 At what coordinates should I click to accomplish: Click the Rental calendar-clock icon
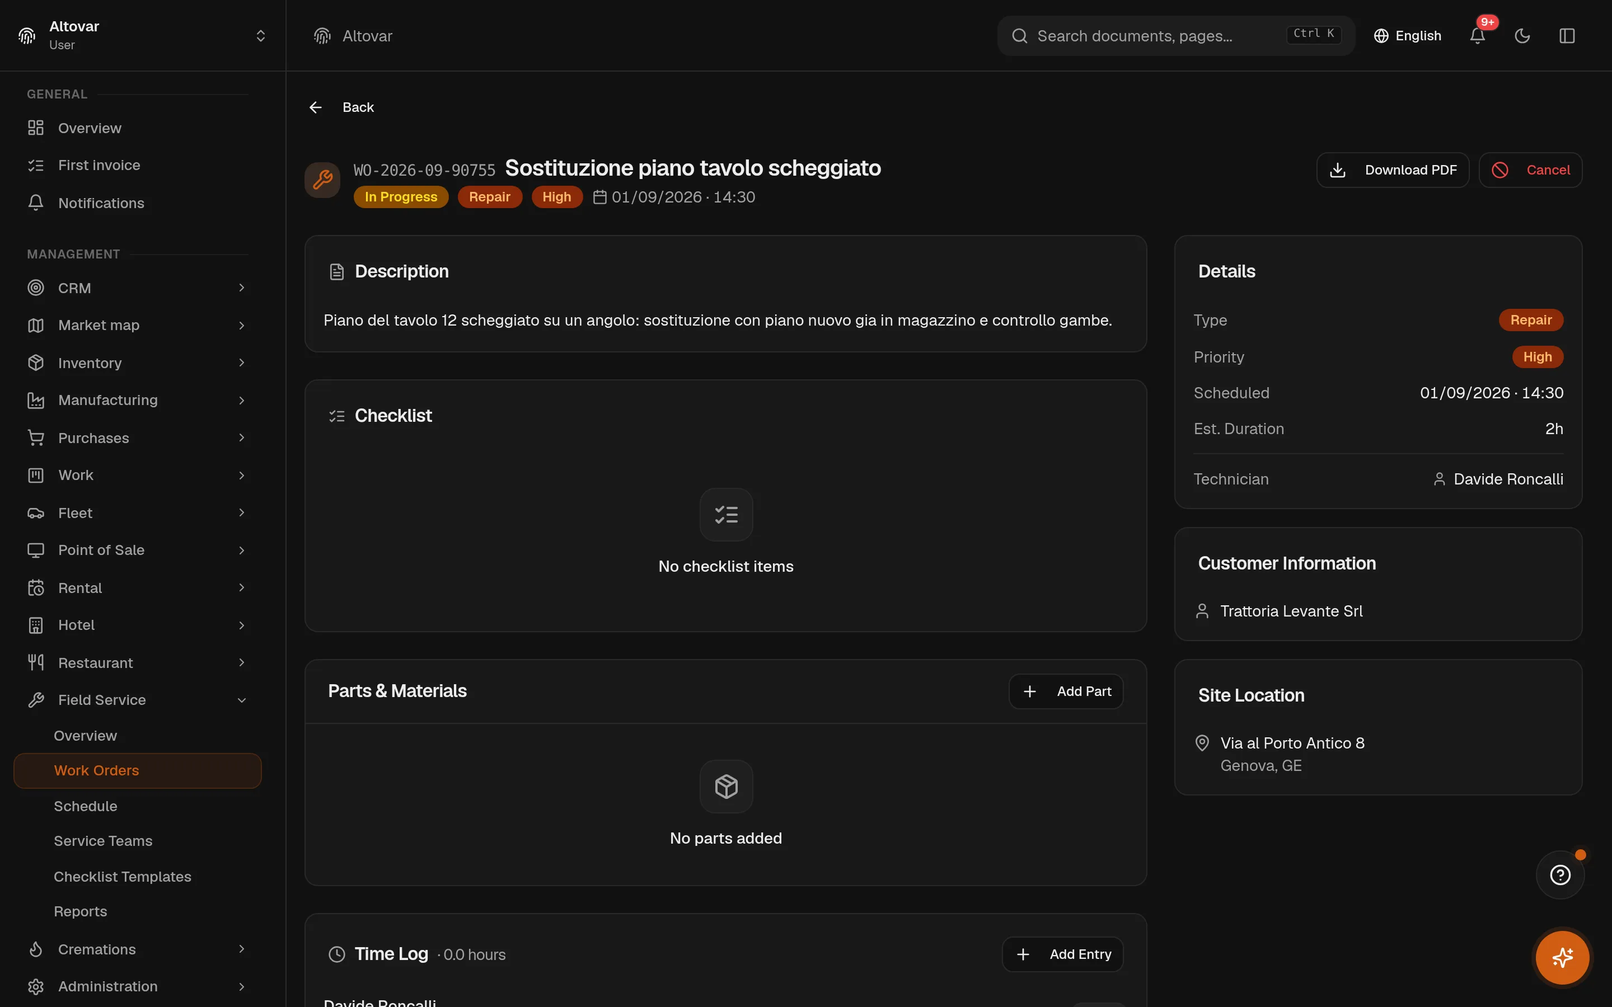coord(36,587)
